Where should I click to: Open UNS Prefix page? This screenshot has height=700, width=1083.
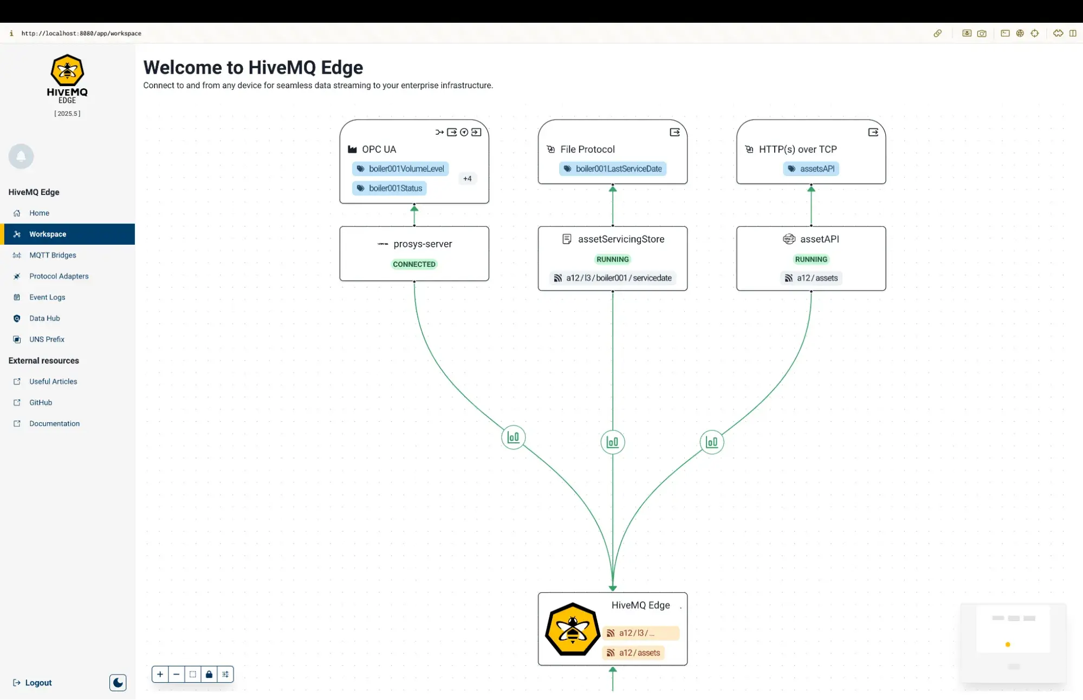(x=68, y=340)
